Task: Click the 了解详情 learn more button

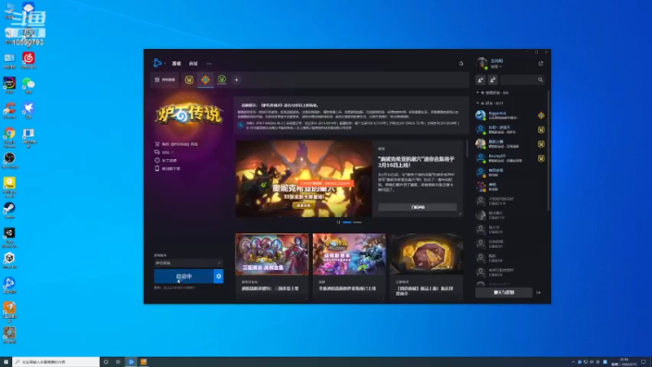Action: pos(417,207)
